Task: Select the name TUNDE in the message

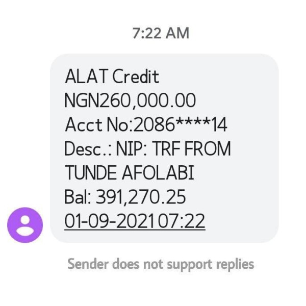Action: click(91, 172)
